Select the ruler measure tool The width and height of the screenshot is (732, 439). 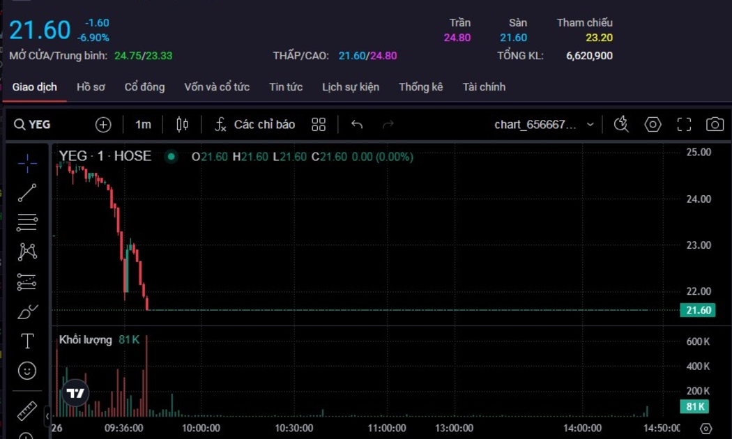[x=27, y=411]
